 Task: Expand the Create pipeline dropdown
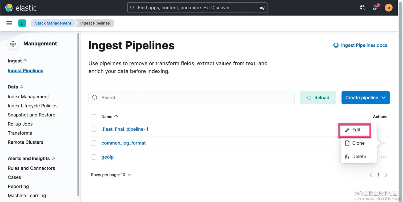click(365, 98)
